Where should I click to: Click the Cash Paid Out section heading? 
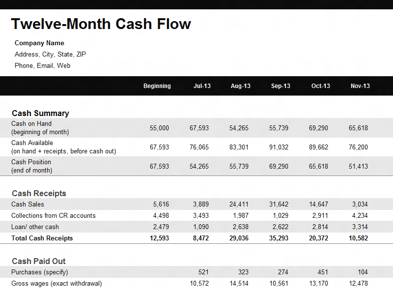pos(38,261)
